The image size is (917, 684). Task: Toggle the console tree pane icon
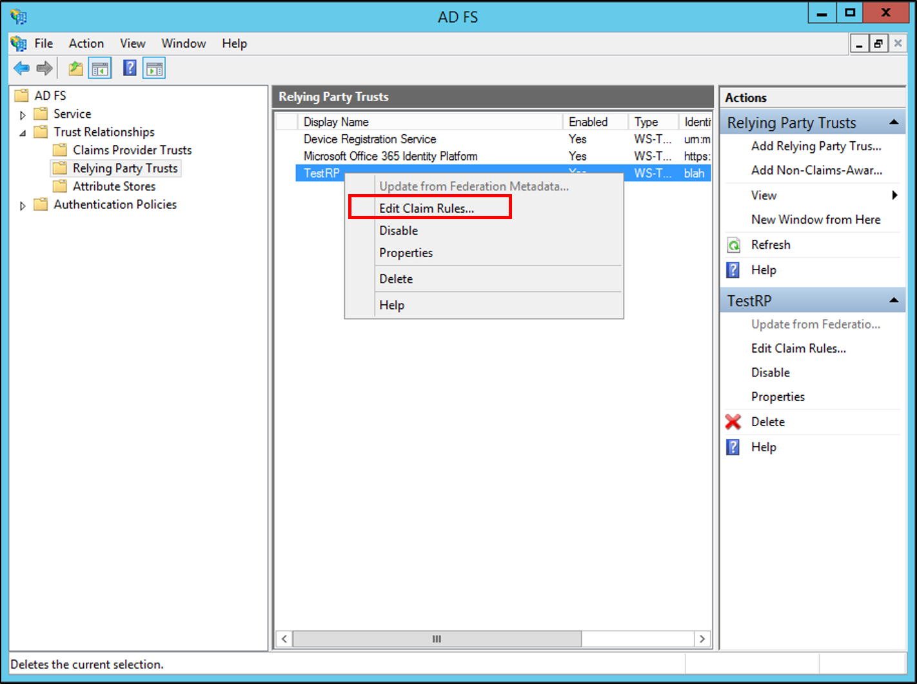(x=100, y=68)
